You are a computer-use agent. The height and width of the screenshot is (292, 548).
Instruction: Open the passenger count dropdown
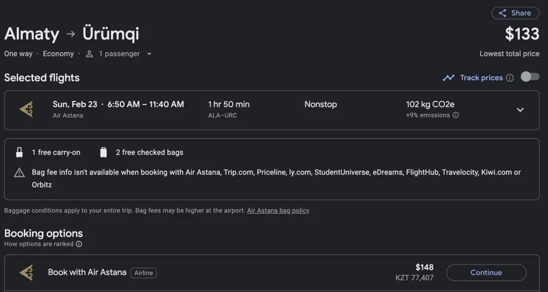click(149, 54)
